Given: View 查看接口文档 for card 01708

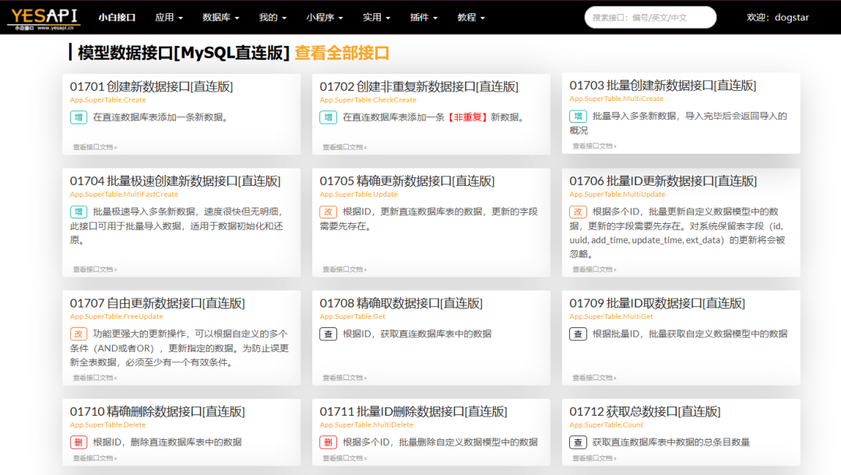Looking at the screenshot, I should pos(344,378).
